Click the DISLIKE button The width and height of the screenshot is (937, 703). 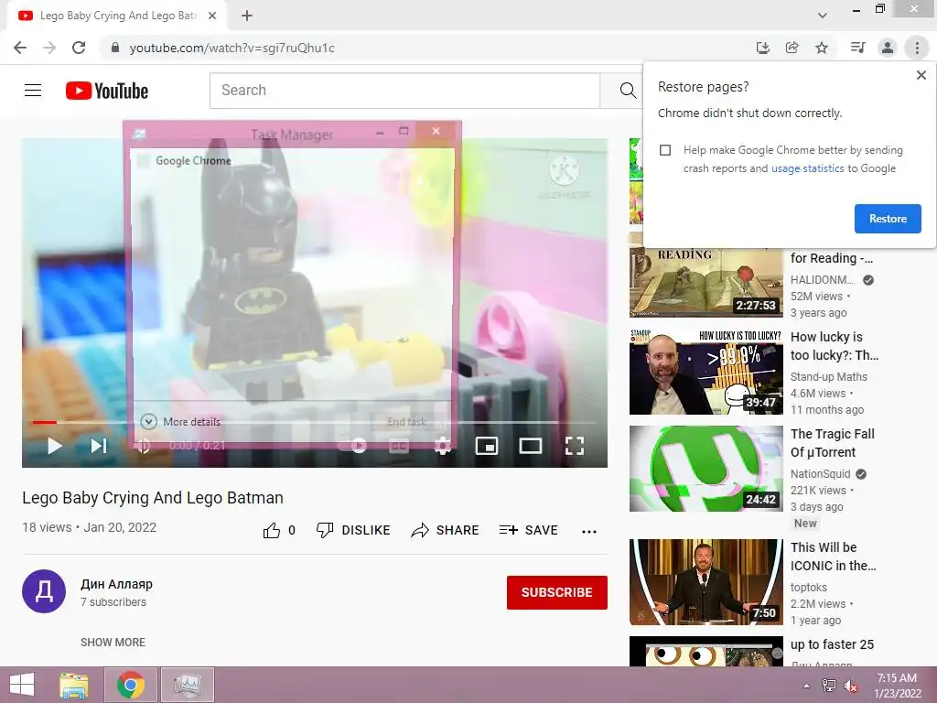pyautogui.click(x=353, y=530)
